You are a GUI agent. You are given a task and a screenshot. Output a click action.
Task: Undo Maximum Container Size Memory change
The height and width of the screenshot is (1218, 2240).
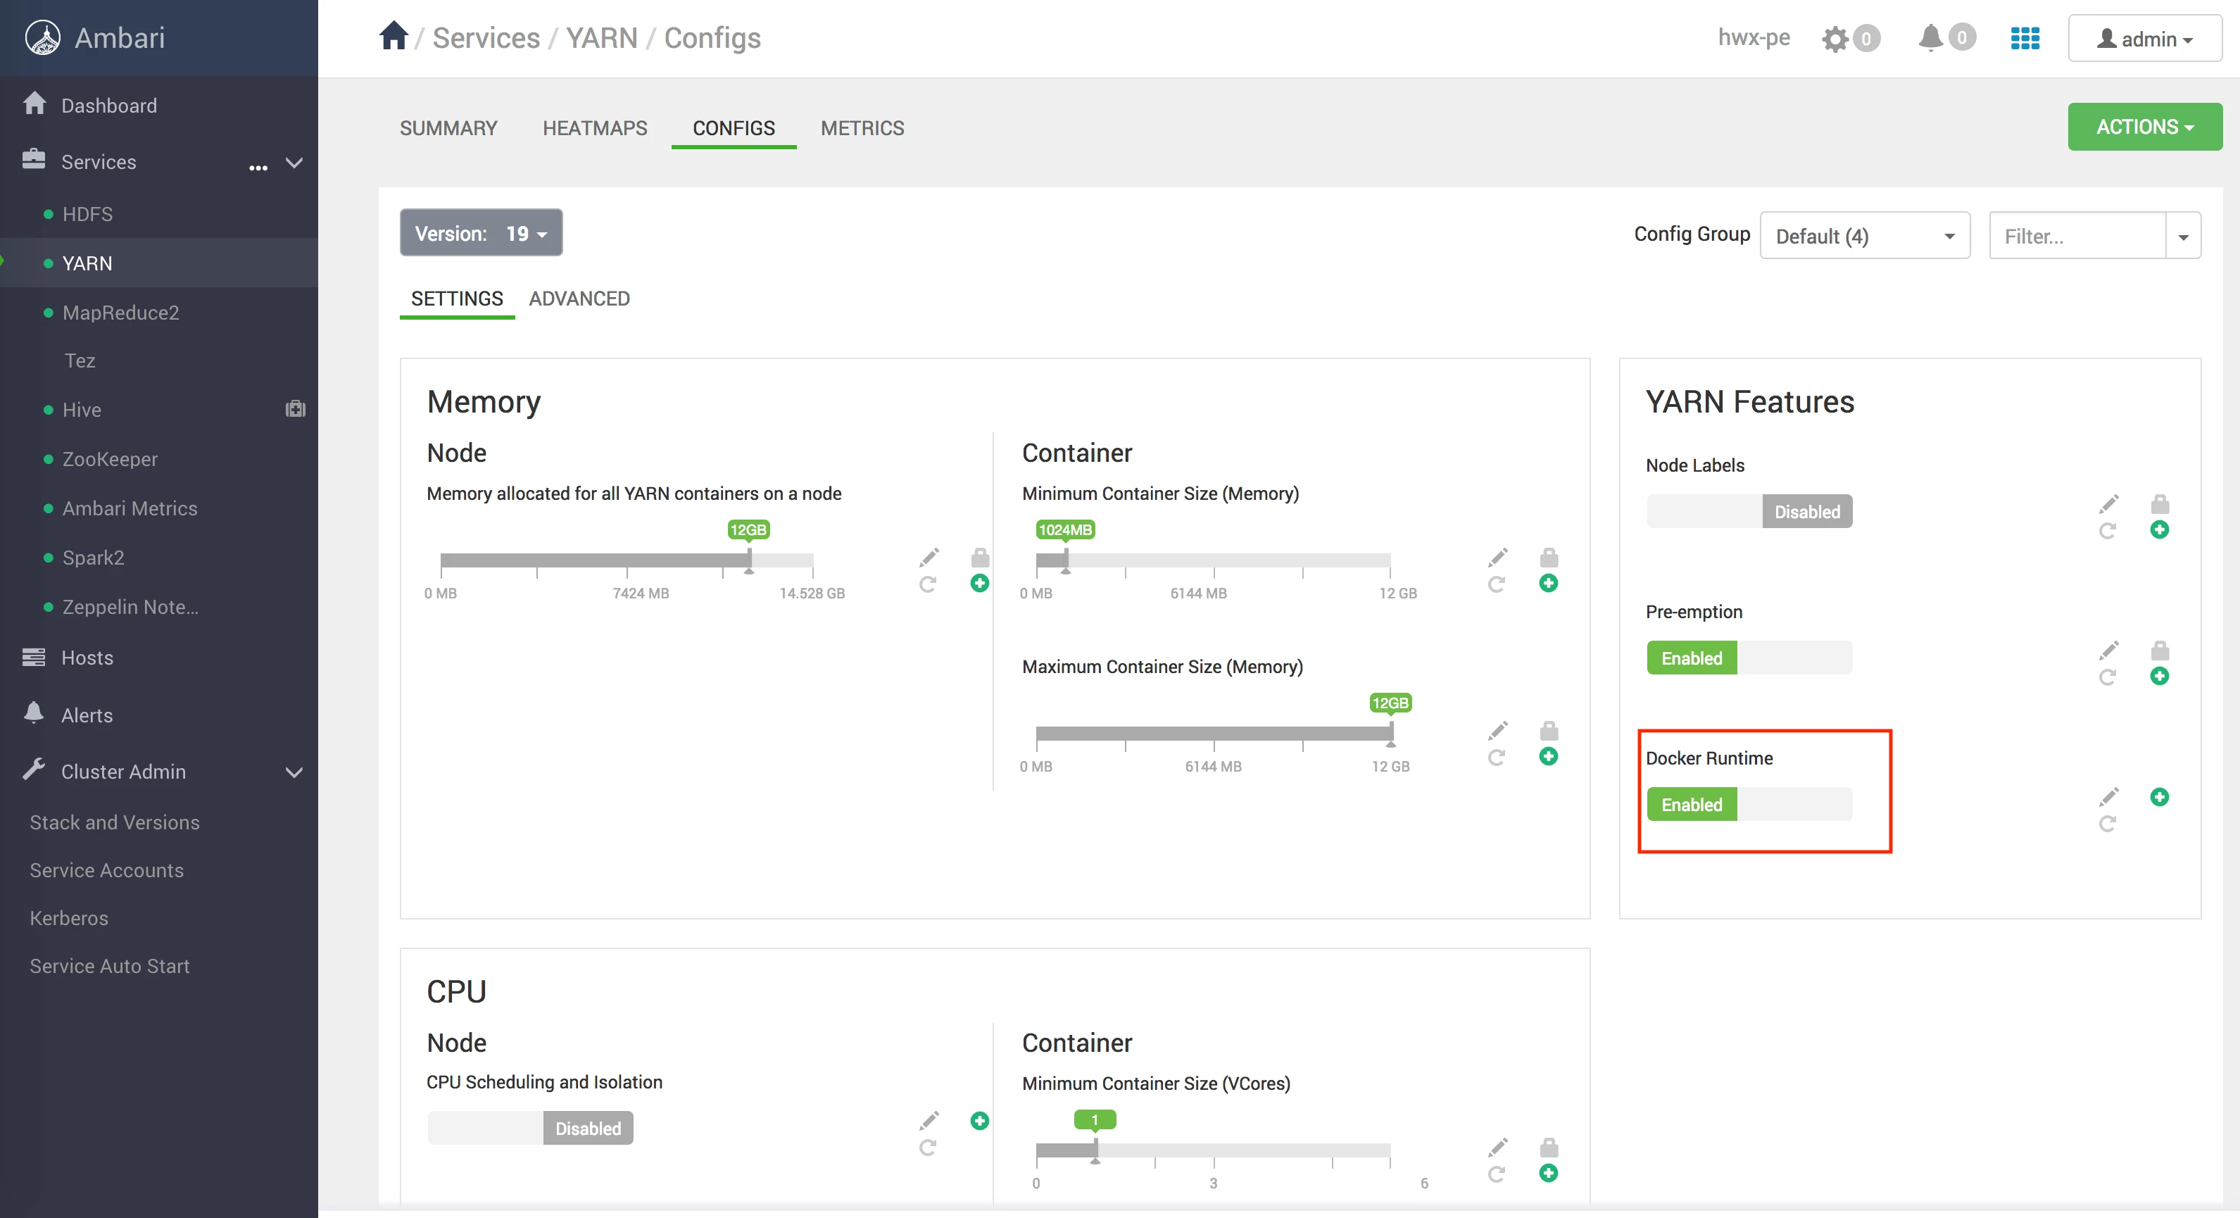tap(1497, 758)
